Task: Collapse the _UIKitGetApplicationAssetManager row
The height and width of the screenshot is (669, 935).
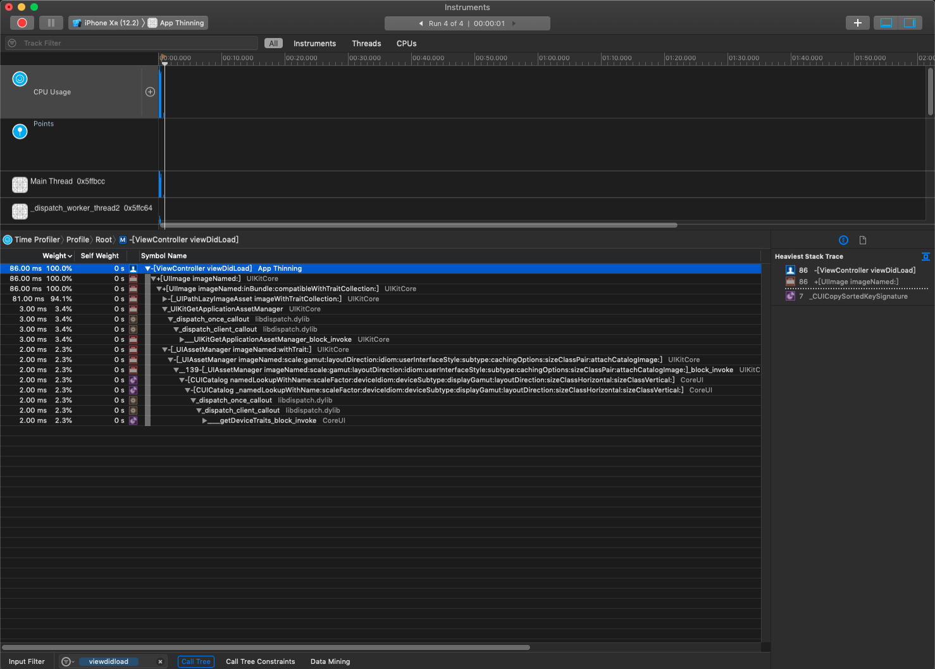Action: point(165,309)
